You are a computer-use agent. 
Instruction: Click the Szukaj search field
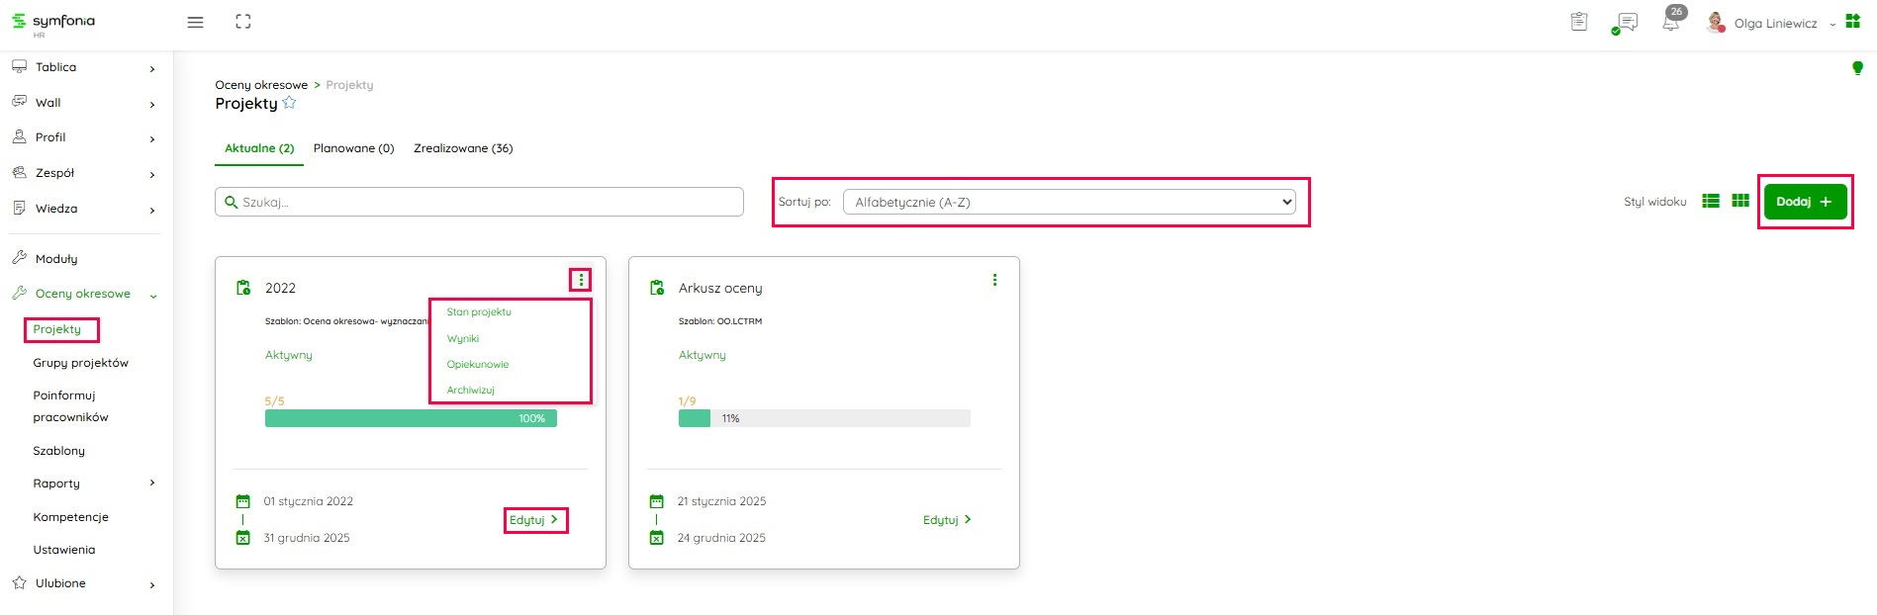tap(479, 202)
